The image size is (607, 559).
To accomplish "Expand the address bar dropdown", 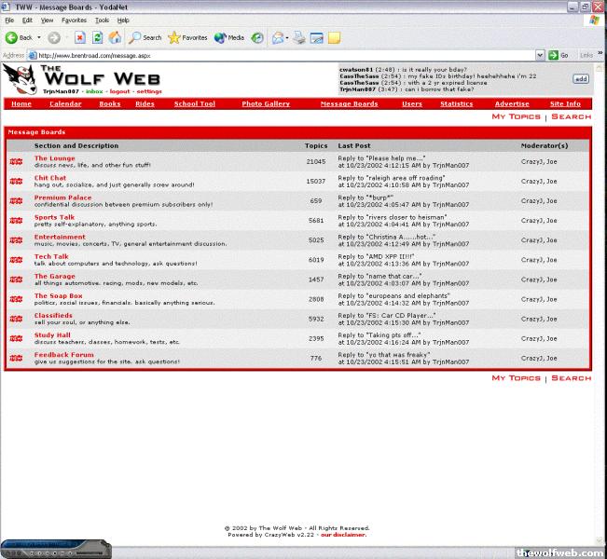I will coord(540,55).
